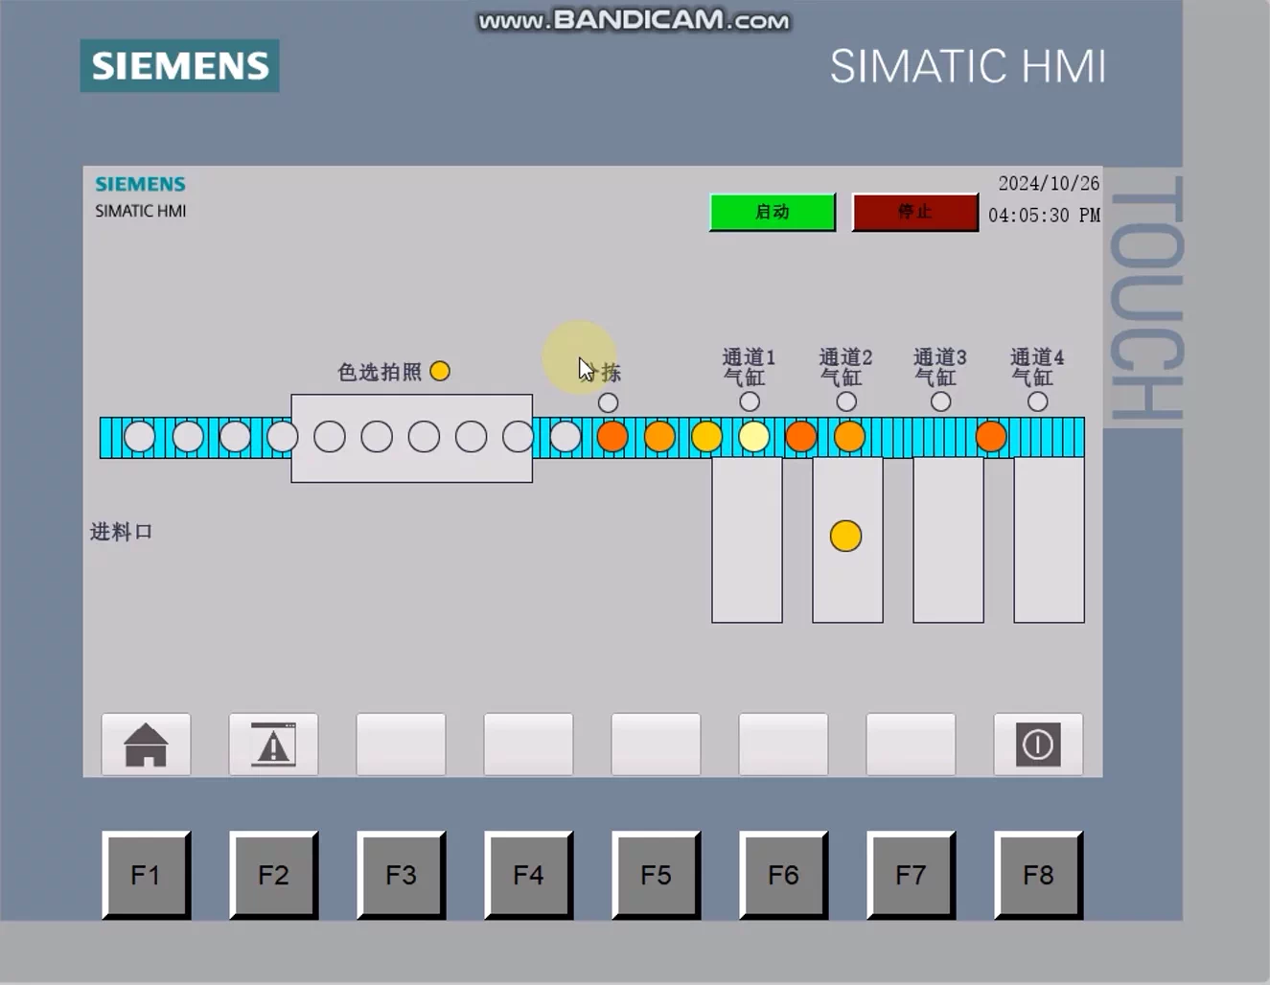
Task: Click the power exit runtime icon
Action: click(1038, 744)
